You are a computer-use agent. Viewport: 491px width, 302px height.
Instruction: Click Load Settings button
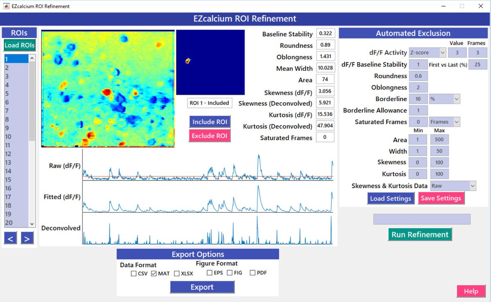point(390,198)
